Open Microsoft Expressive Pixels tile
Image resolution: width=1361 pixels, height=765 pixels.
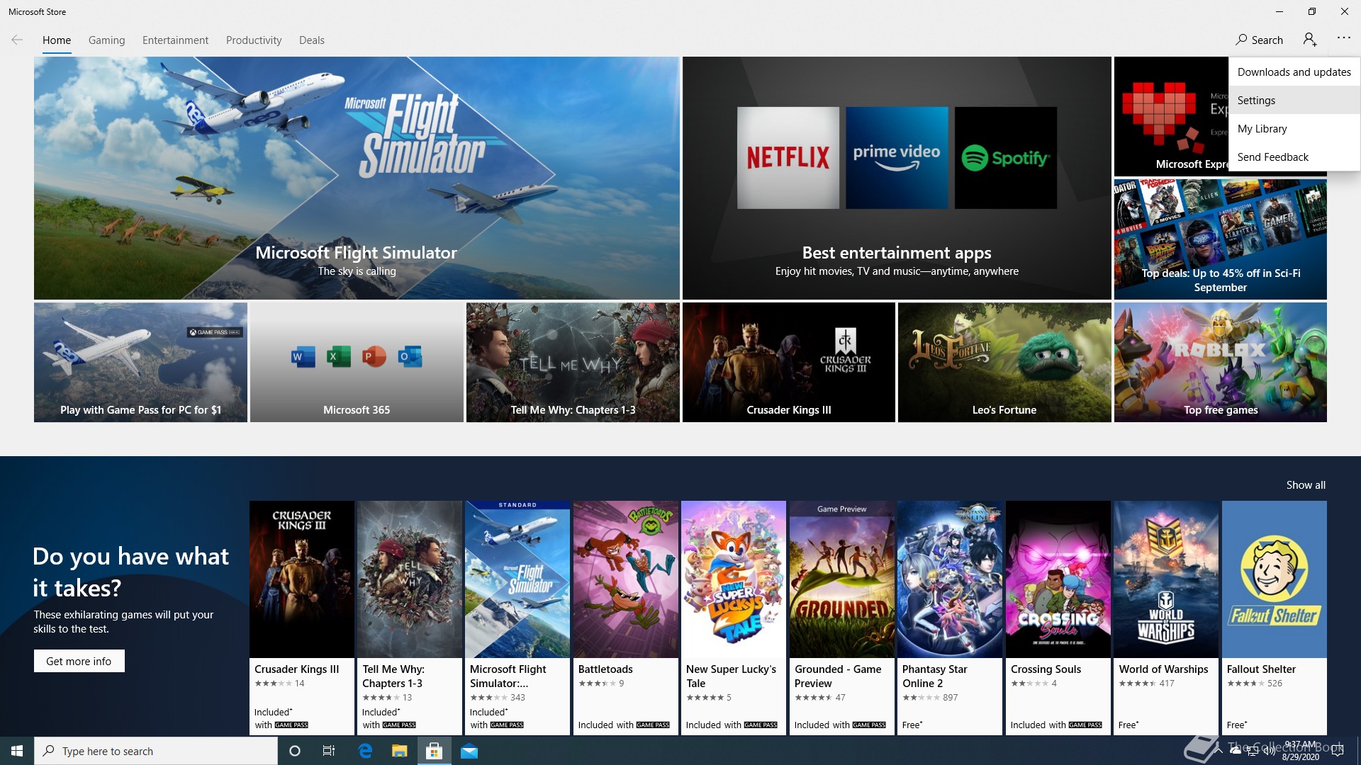(x=1171, y=117)
